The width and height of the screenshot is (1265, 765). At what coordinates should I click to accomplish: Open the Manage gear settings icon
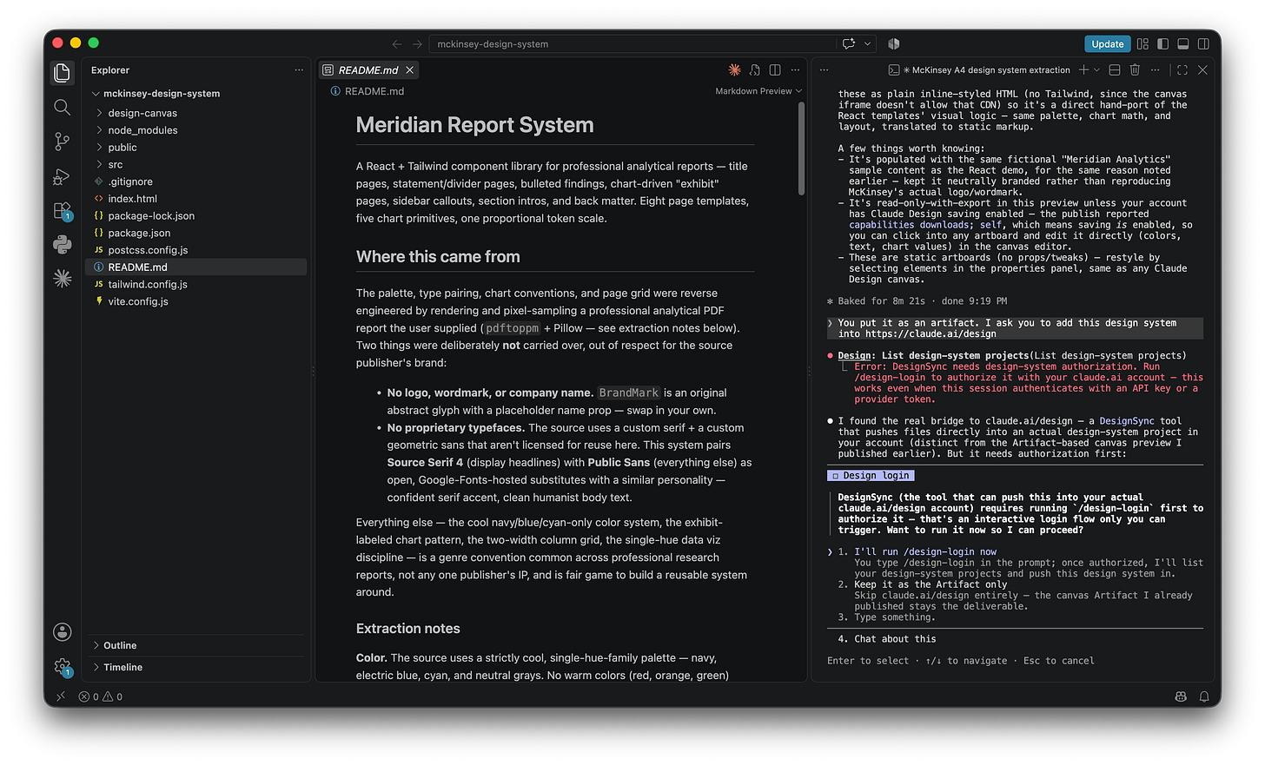point(62,667)
